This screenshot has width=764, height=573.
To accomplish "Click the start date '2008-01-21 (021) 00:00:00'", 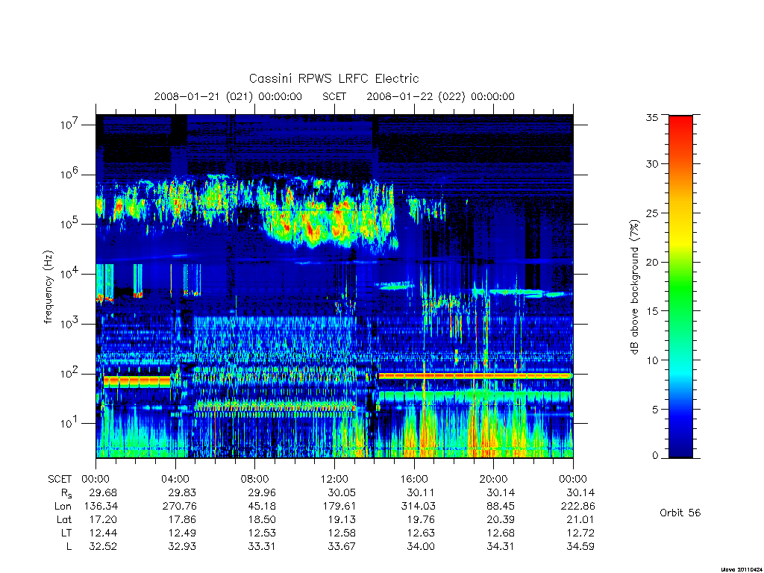I will pos(228,96).
